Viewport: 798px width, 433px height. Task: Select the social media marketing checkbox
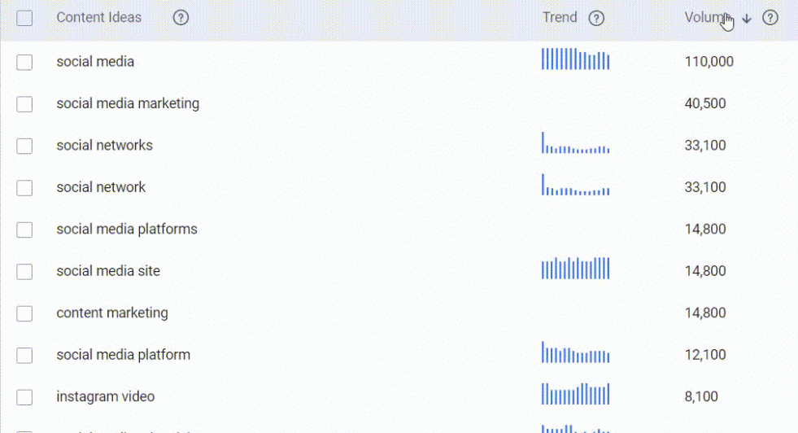pyautogui.click(x=24, y=104)
